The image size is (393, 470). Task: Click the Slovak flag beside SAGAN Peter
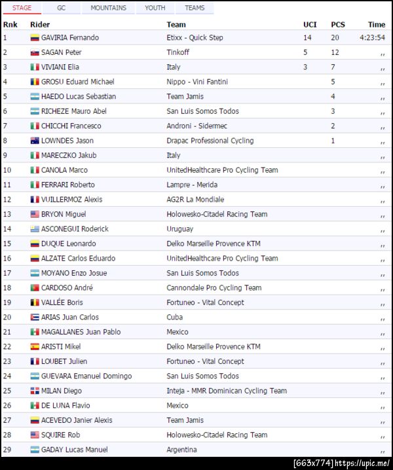[x=35, y=53]
